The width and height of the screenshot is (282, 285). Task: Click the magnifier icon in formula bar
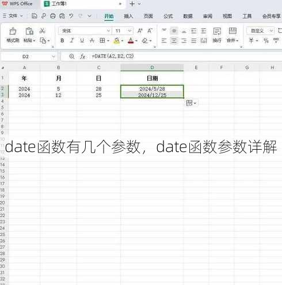point(72,56)
